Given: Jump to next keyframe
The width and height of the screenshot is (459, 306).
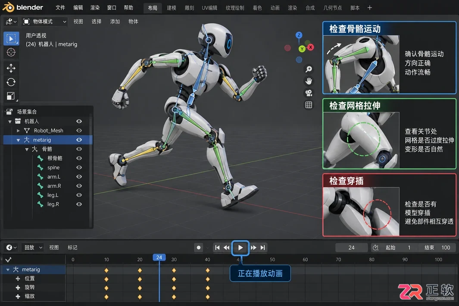Looking at the screenshot, I should (253, 248).
